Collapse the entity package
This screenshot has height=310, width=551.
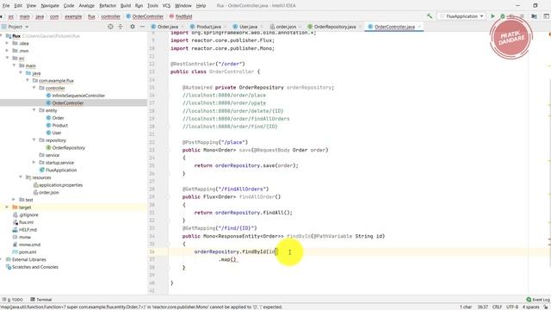34,110
